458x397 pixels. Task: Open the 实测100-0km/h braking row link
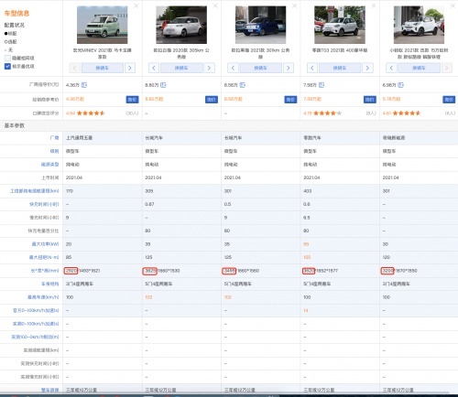(35, 337)
